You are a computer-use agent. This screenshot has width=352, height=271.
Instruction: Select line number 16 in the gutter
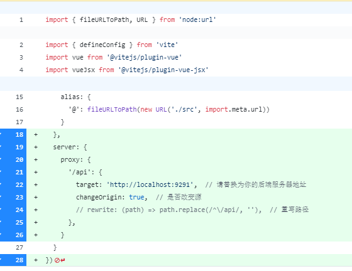19,110
